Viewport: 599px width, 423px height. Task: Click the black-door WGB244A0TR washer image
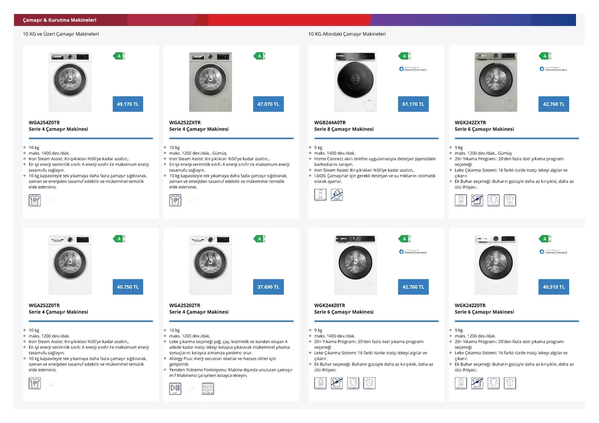tap(355, 81)
